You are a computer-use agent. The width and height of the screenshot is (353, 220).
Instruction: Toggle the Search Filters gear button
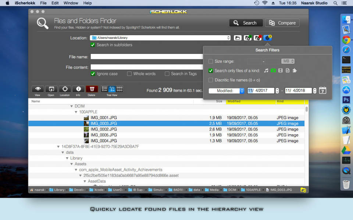tap(267, 38)
